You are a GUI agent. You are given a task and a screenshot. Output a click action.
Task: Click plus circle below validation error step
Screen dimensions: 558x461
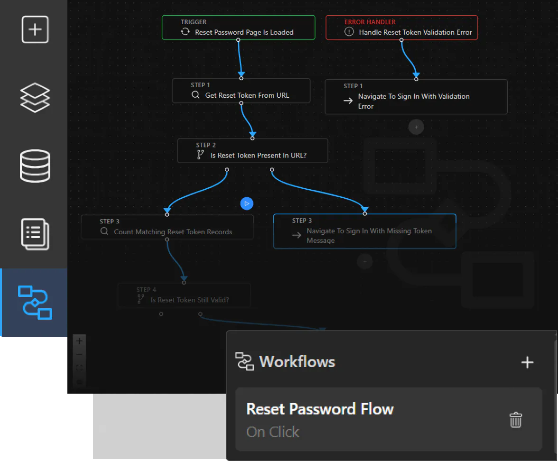(x=416, y=127)
